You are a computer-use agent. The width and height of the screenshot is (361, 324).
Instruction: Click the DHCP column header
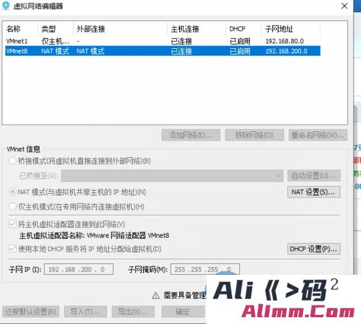[x=237, y=29]
